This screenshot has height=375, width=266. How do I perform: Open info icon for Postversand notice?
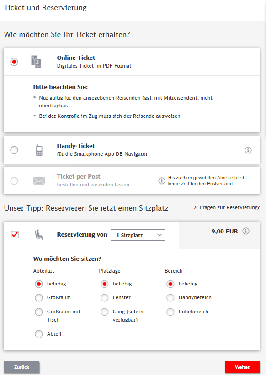[x=162, y=180]
